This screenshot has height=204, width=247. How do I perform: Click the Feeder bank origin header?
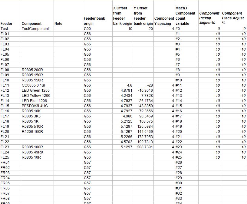[94, 21]
